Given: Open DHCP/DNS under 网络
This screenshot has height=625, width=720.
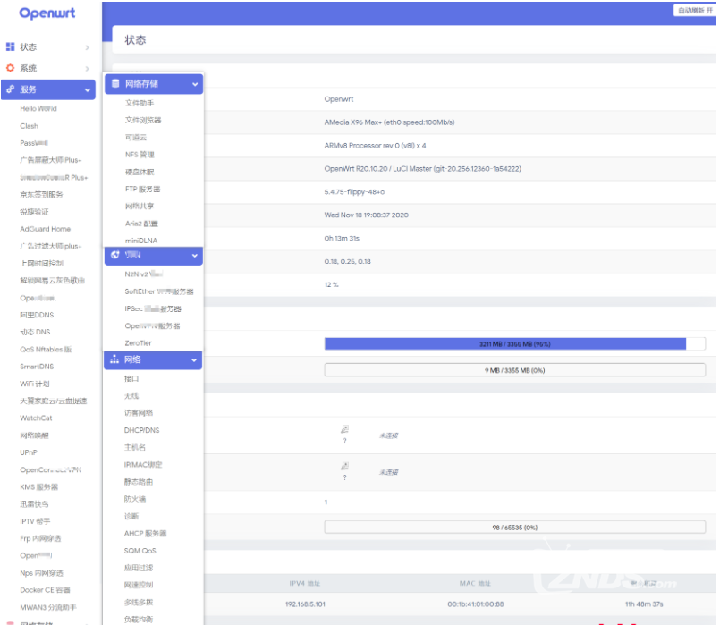Looking at the screenshot, I should (x=141, y=430).
